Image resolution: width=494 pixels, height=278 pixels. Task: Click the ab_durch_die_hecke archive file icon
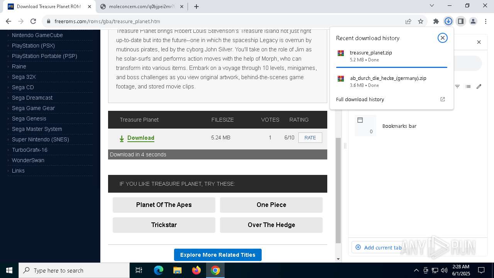point(341,78)
